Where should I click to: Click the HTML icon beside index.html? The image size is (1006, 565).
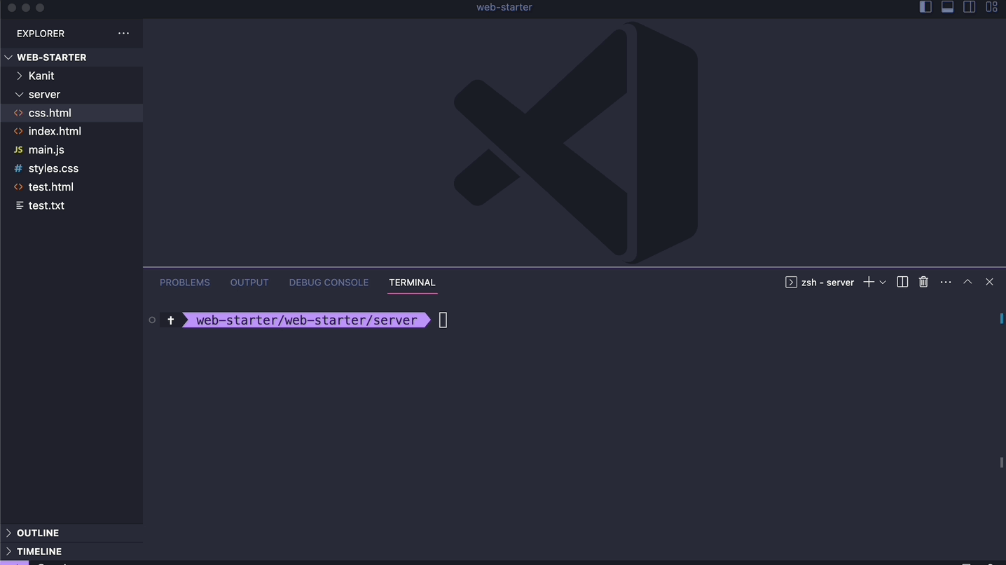click(19, 131)
